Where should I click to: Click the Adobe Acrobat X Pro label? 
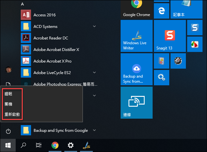52,61
